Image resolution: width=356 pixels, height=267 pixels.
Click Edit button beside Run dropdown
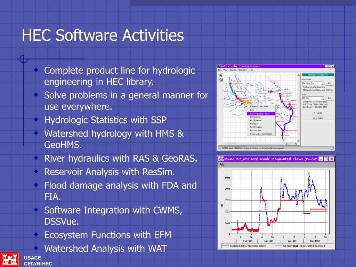[330, 98]
